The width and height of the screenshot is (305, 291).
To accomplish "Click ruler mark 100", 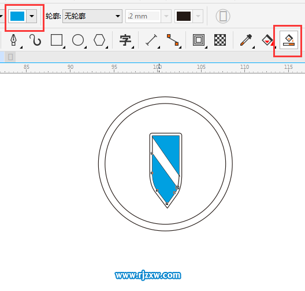I will 157,67.
